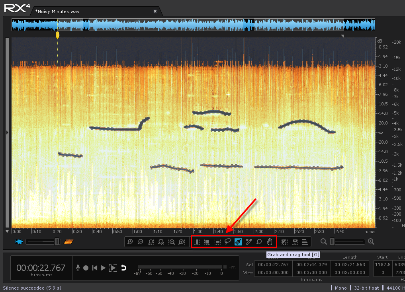The image size is (405, 292).
Task: Play the audio file
Action: [103, 268]
